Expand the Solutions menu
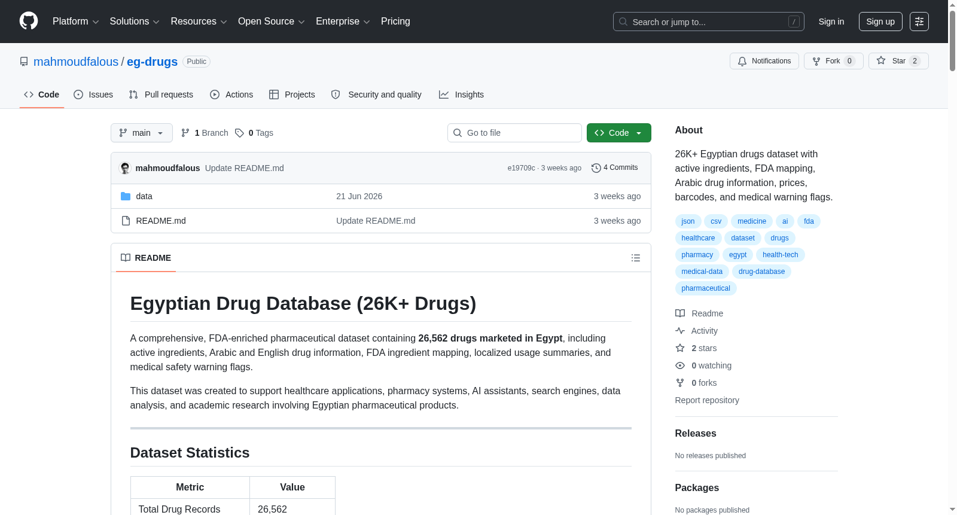Image resolution: width=957 pixels, height=515 pixels. click(135, 22)
